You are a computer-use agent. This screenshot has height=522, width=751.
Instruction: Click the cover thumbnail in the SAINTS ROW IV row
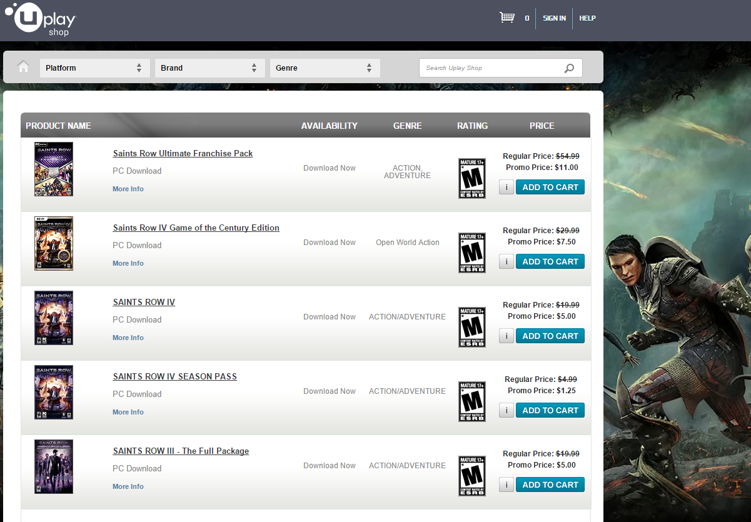coord(54,318)
